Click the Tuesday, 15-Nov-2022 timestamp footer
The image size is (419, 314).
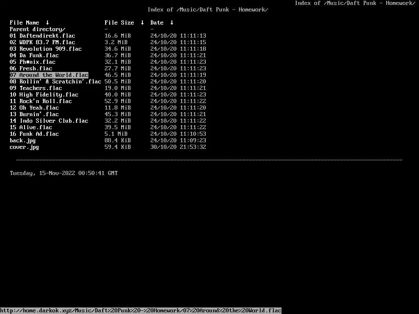pos(63,173)
